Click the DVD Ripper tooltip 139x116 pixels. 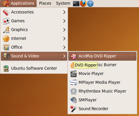click(86, 65)
